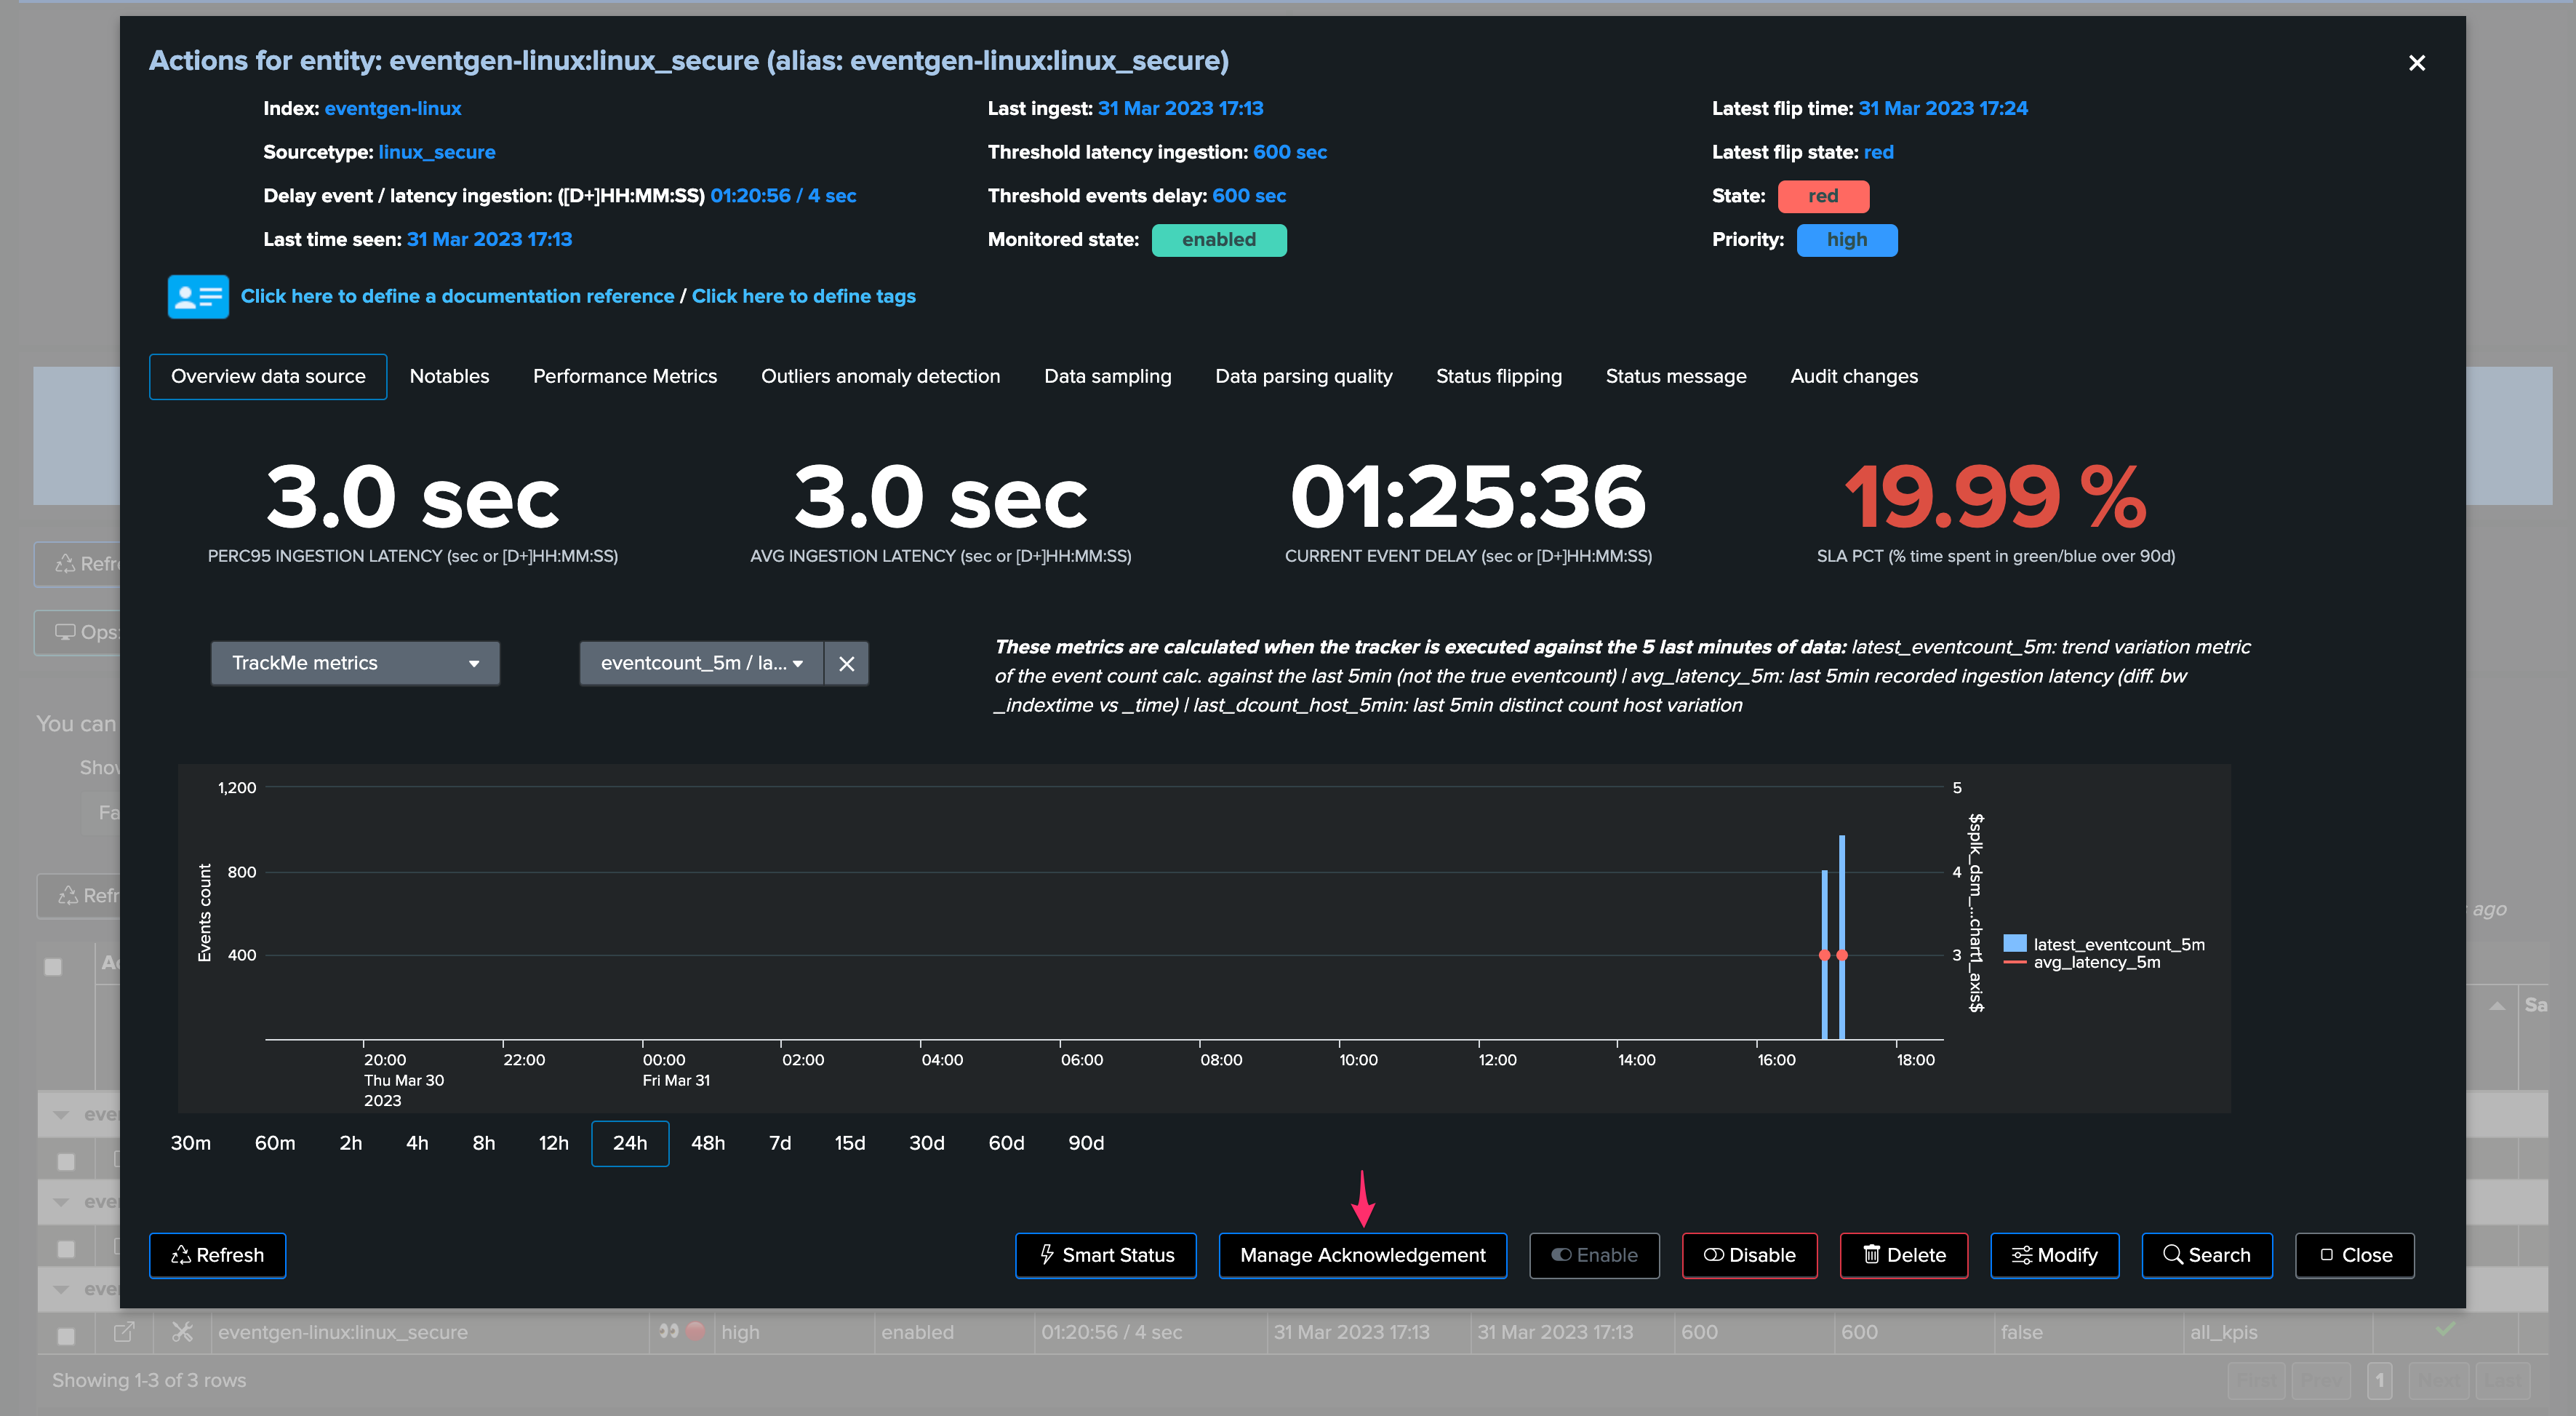Click the Close button at bottom
The width and height of the screenshot is (2576, 1416).
tap(2354, 1255)
